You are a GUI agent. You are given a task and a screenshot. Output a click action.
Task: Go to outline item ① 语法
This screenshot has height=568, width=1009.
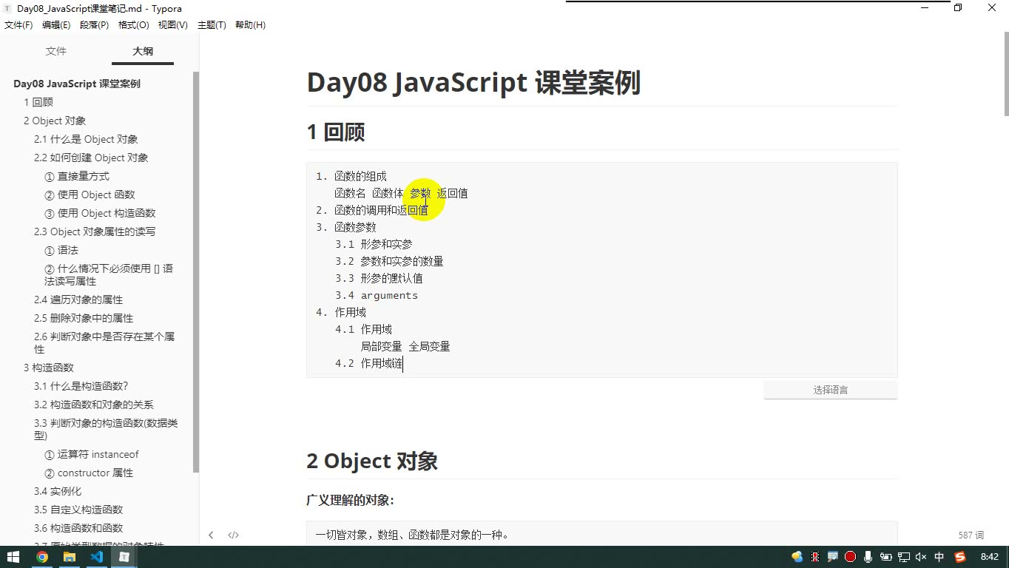tap(61, 250)
